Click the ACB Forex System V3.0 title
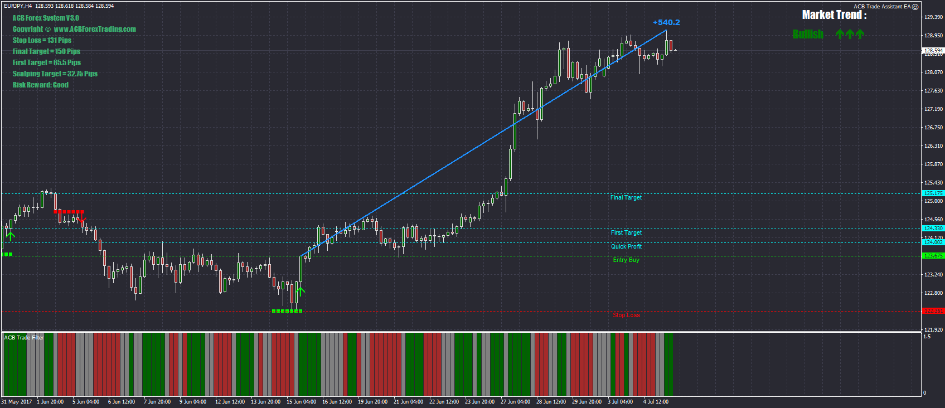Viewport: 945px width, 408px height. (46, 18)
